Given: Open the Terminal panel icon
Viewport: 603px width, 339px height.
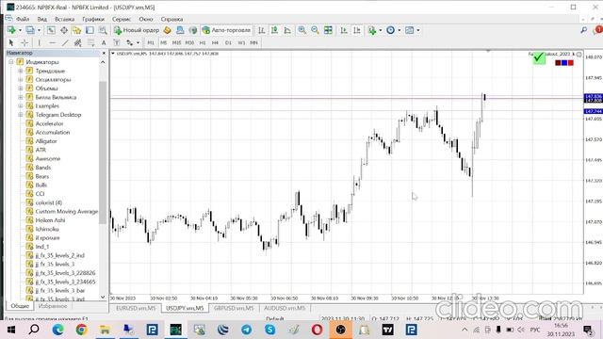Looking at the screenshot, I should pyautogui.click(x=90, y=30).
